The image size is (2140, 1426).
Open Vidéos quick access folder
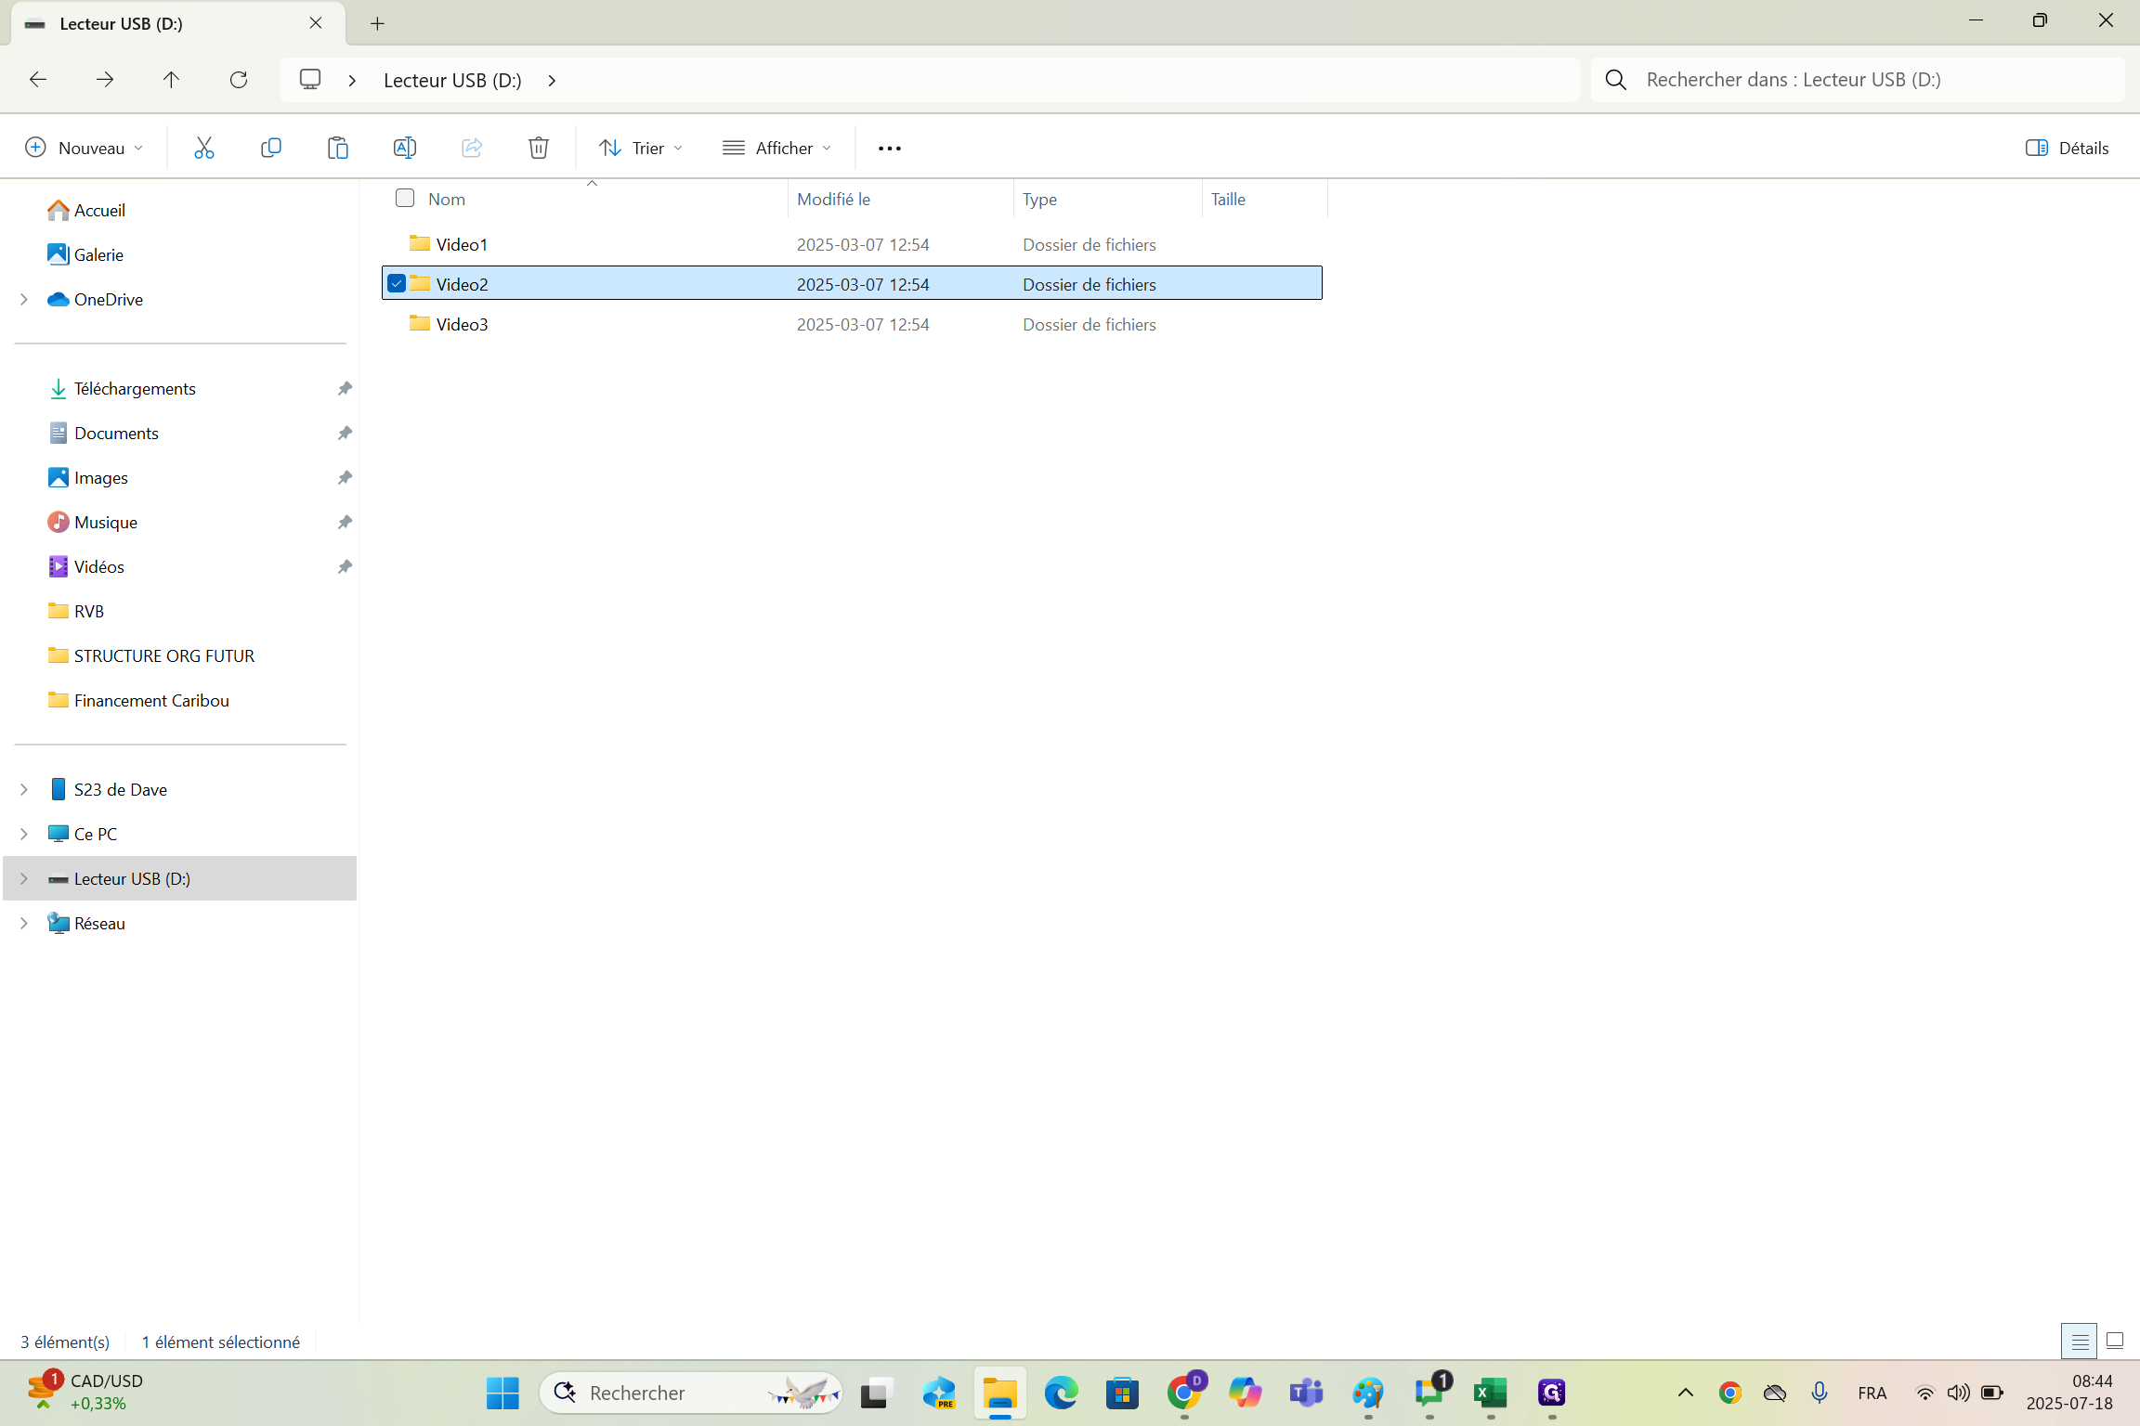(x=99, y=567)
